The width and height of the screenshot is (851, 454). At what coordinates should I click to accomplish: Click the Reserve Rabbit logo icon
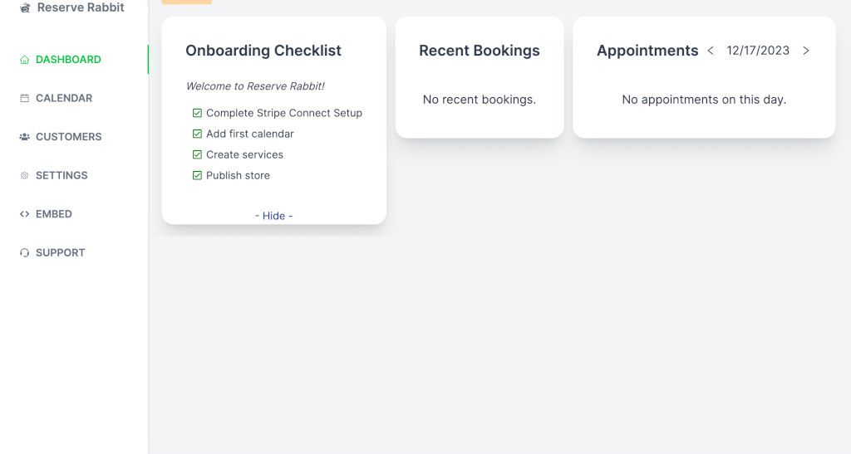(25, 7)
